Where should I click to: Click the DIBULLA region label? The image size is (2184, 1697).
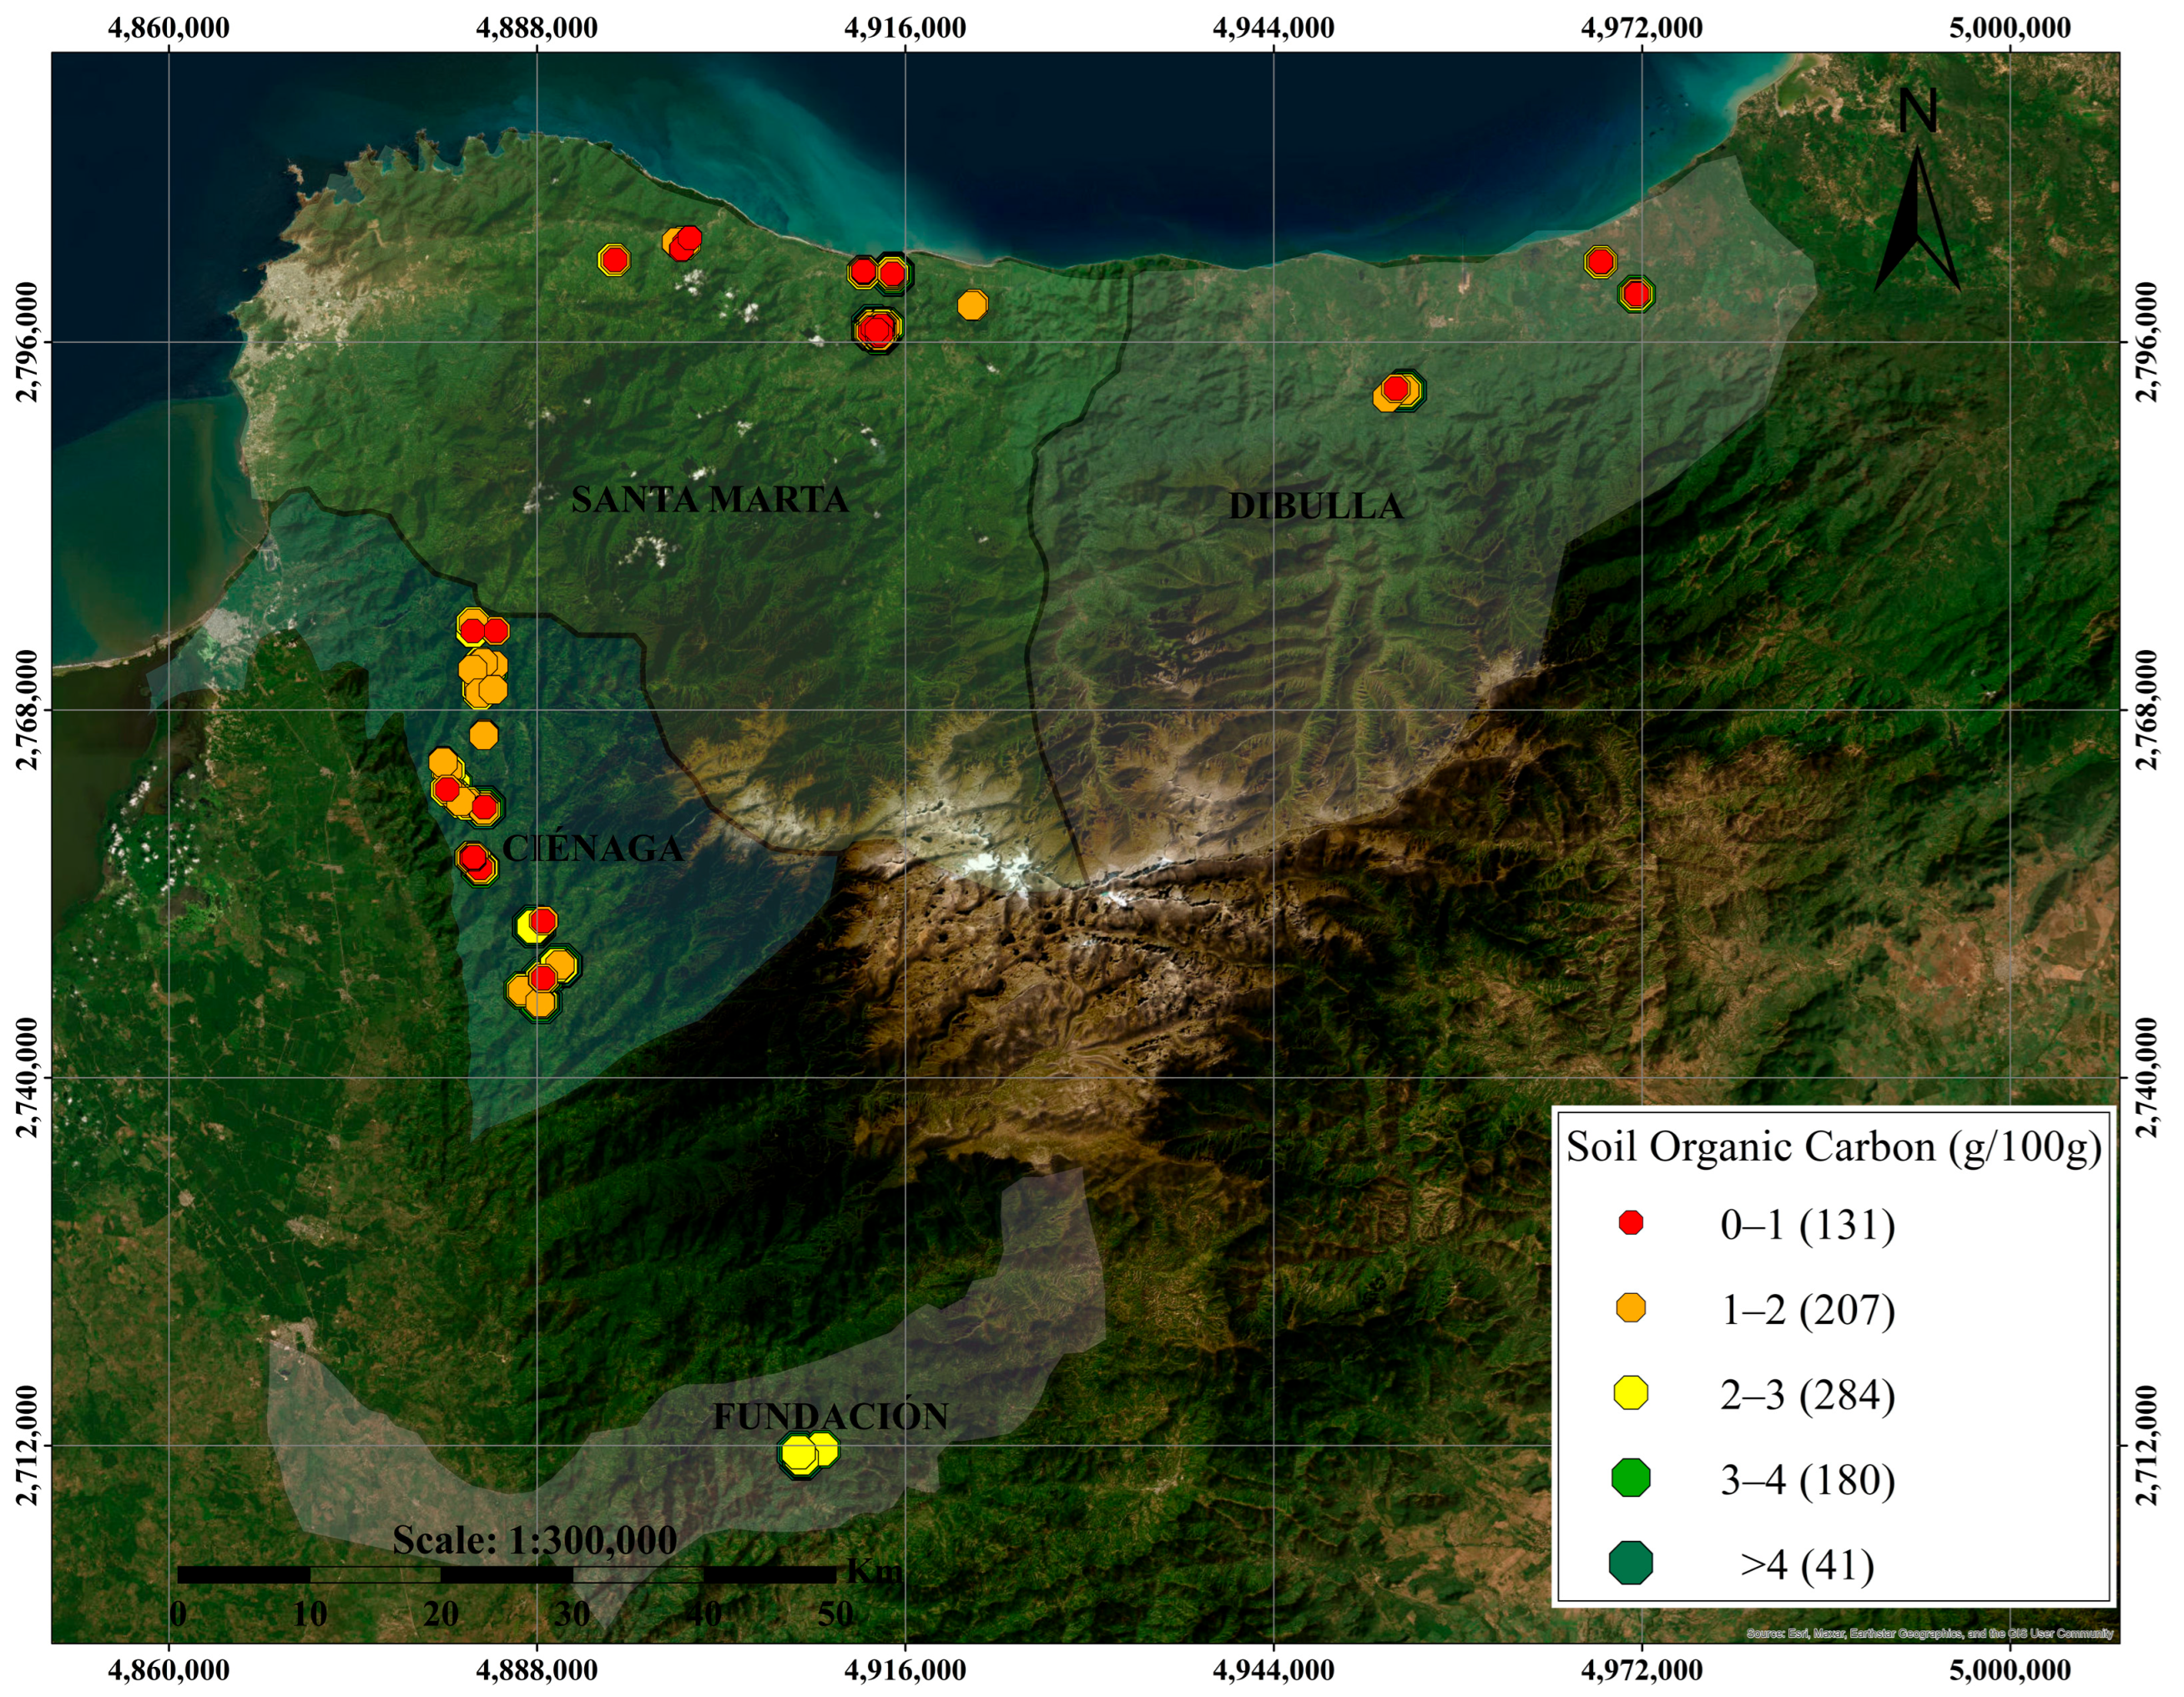pos(1315,506)
